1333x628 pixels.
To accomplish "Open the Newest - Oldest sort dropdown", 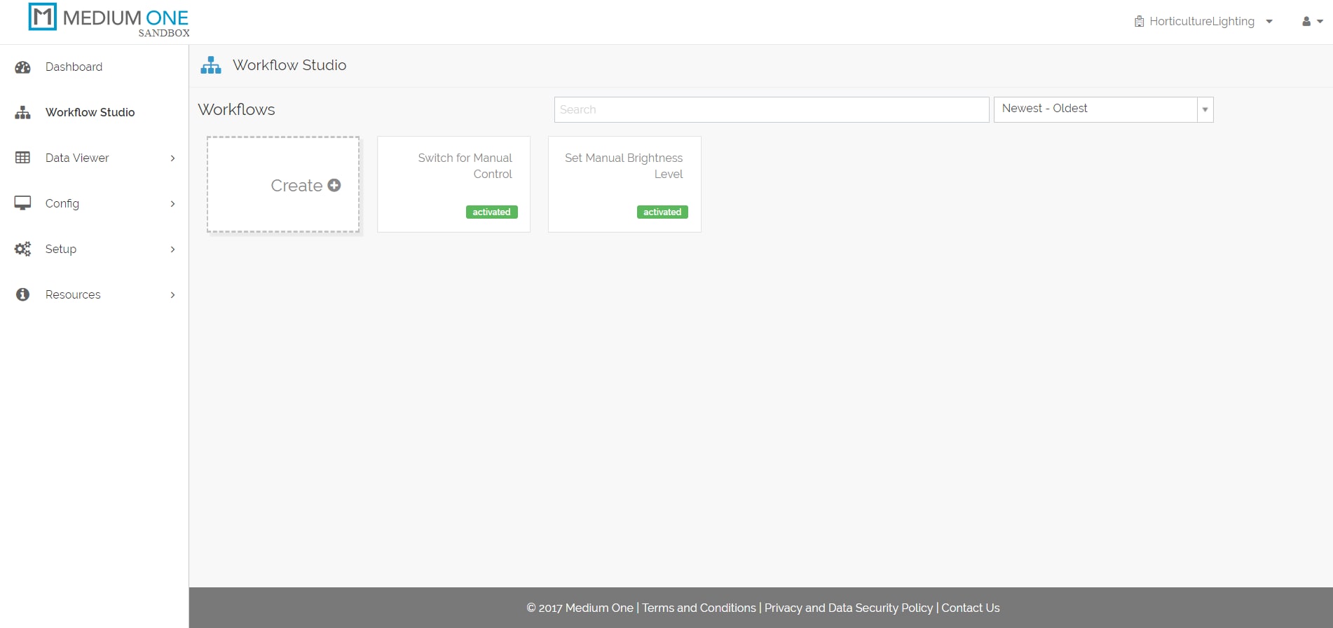I will coord(1102,109).
